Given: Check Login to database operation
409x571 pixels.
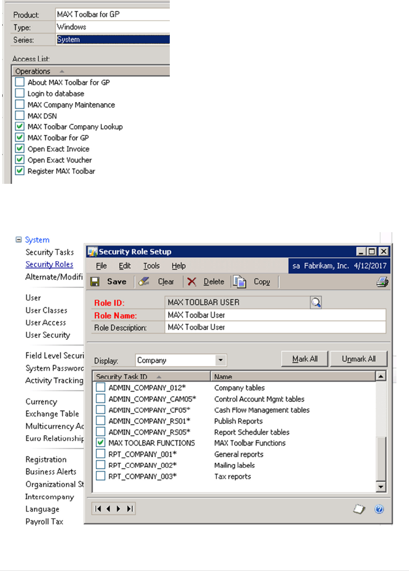Looking at the screenshot, I should pyautogui.click(x=20, y=93).
